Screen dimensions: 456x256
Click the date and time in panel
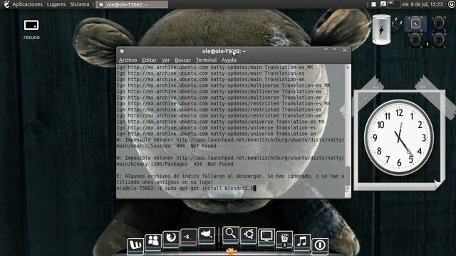point(422,4)
